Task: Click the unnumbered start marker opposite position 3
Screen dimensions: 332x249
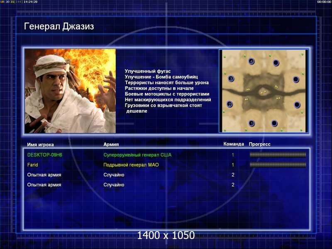Action: pos(296,79)
